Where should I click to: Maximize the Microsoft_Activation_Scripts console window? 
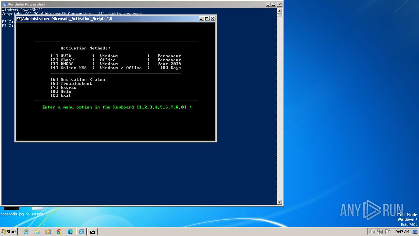pyautogui.click(x=207, y=19)
